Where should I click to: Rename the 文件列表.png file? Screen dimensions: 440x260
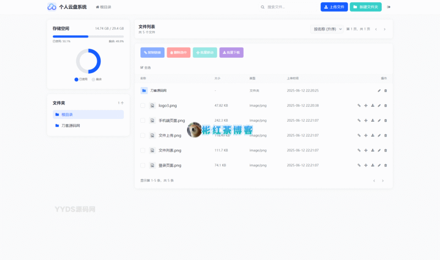pyautogui.click(x=379, y=150)
